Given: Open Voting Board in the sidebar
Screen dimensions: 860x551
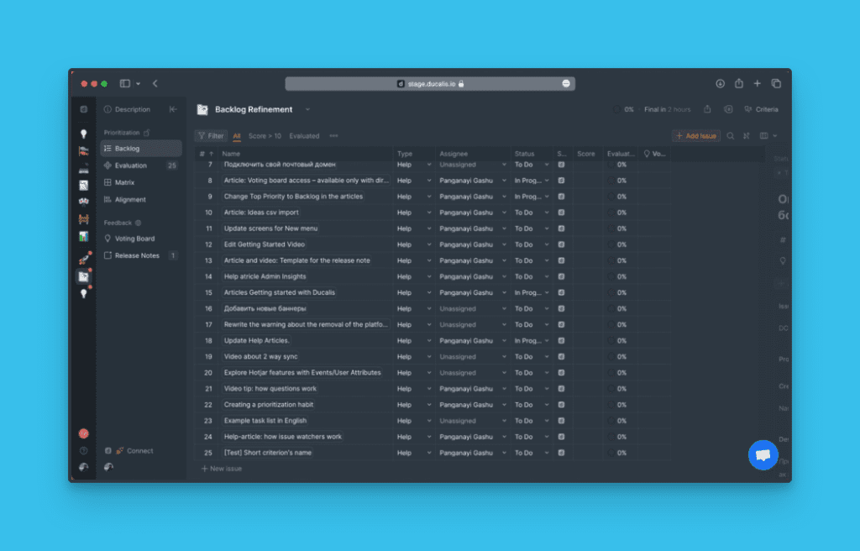Looking at the screenshot, I should [x=134, y=239].
